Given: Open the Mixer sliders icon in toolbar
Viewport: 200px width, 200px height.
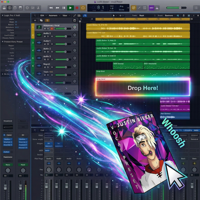Looking at the screenshot, I should [x=33, y=8].
